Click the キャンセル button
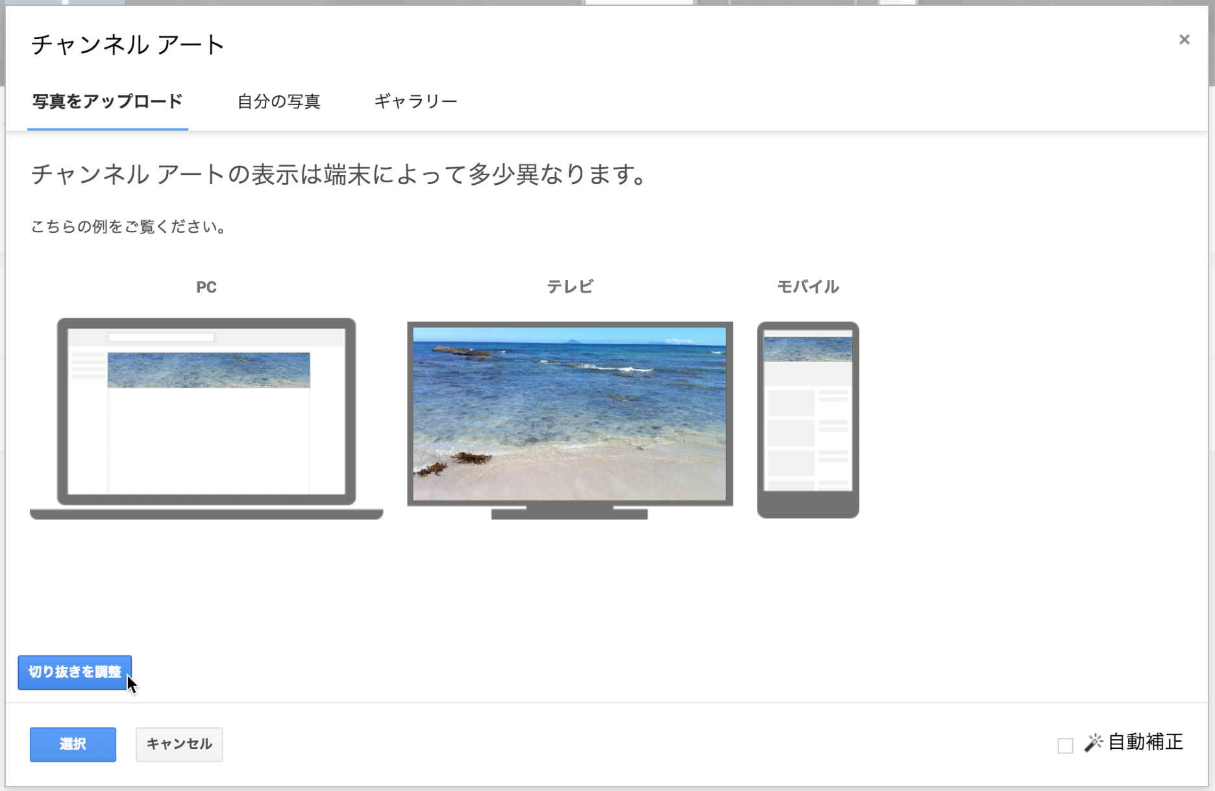Screen dimensions: 1215x791 click(179, 744)
